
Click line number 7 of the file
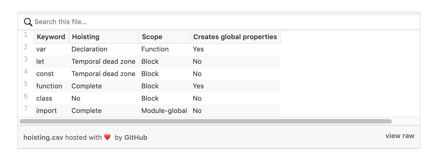pos(26,108)
